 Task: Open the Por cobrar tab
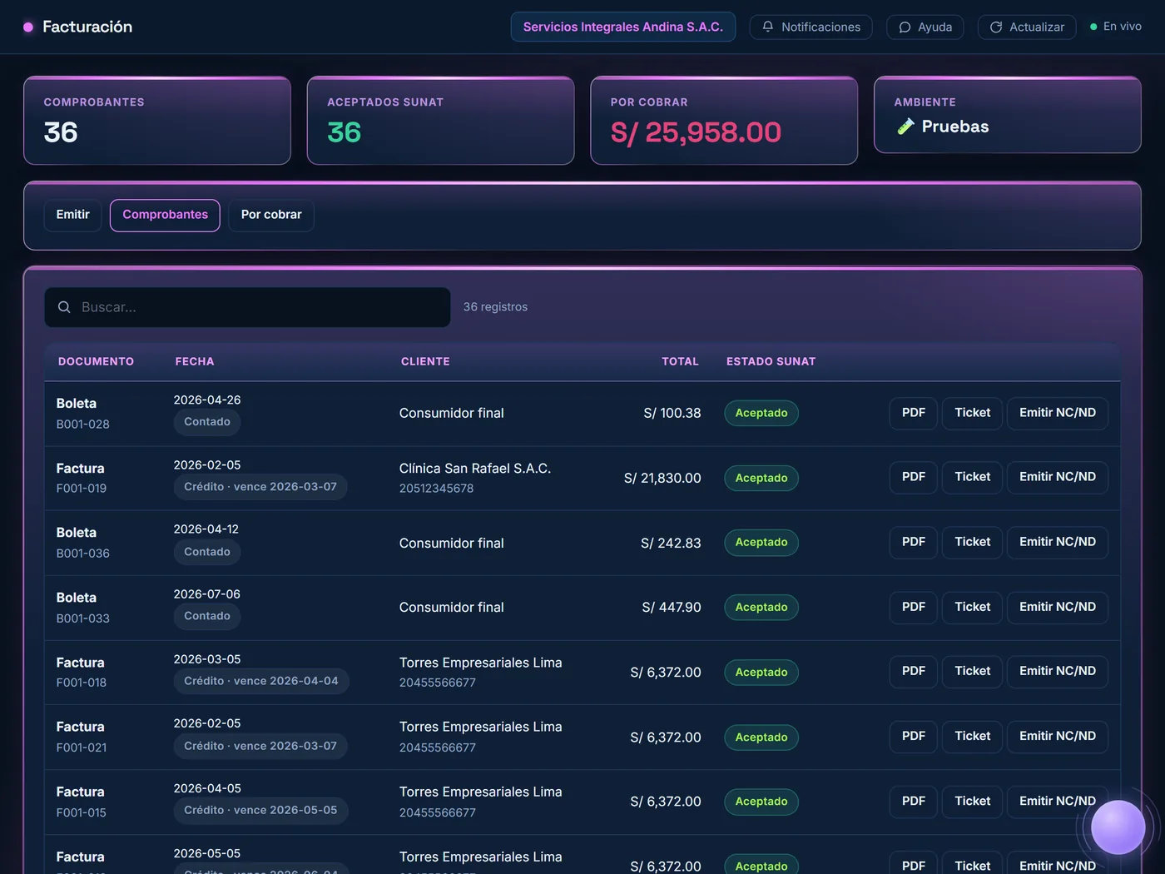point(271,215)
